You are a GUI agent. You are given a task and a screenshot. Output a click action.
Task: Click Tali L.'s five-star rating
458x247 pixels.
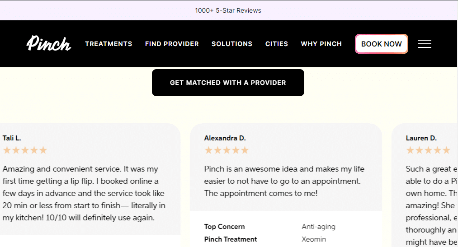(25, 150)
